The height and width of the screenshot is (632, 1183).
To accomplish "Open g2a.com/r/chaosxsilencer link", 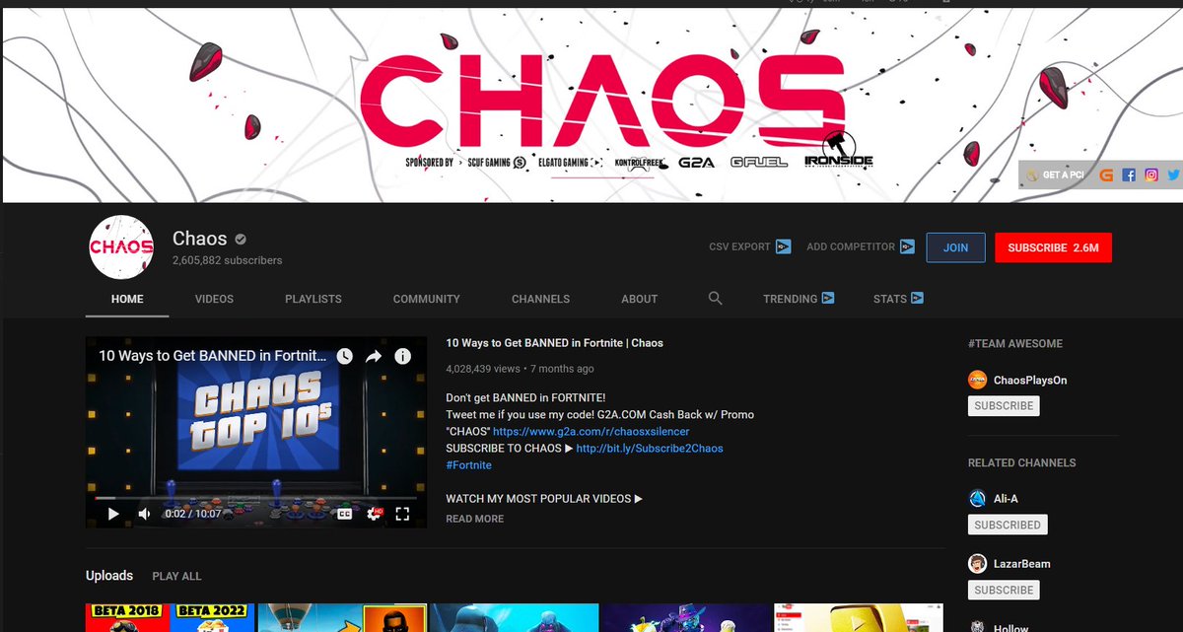I will [x=591, y=432].
